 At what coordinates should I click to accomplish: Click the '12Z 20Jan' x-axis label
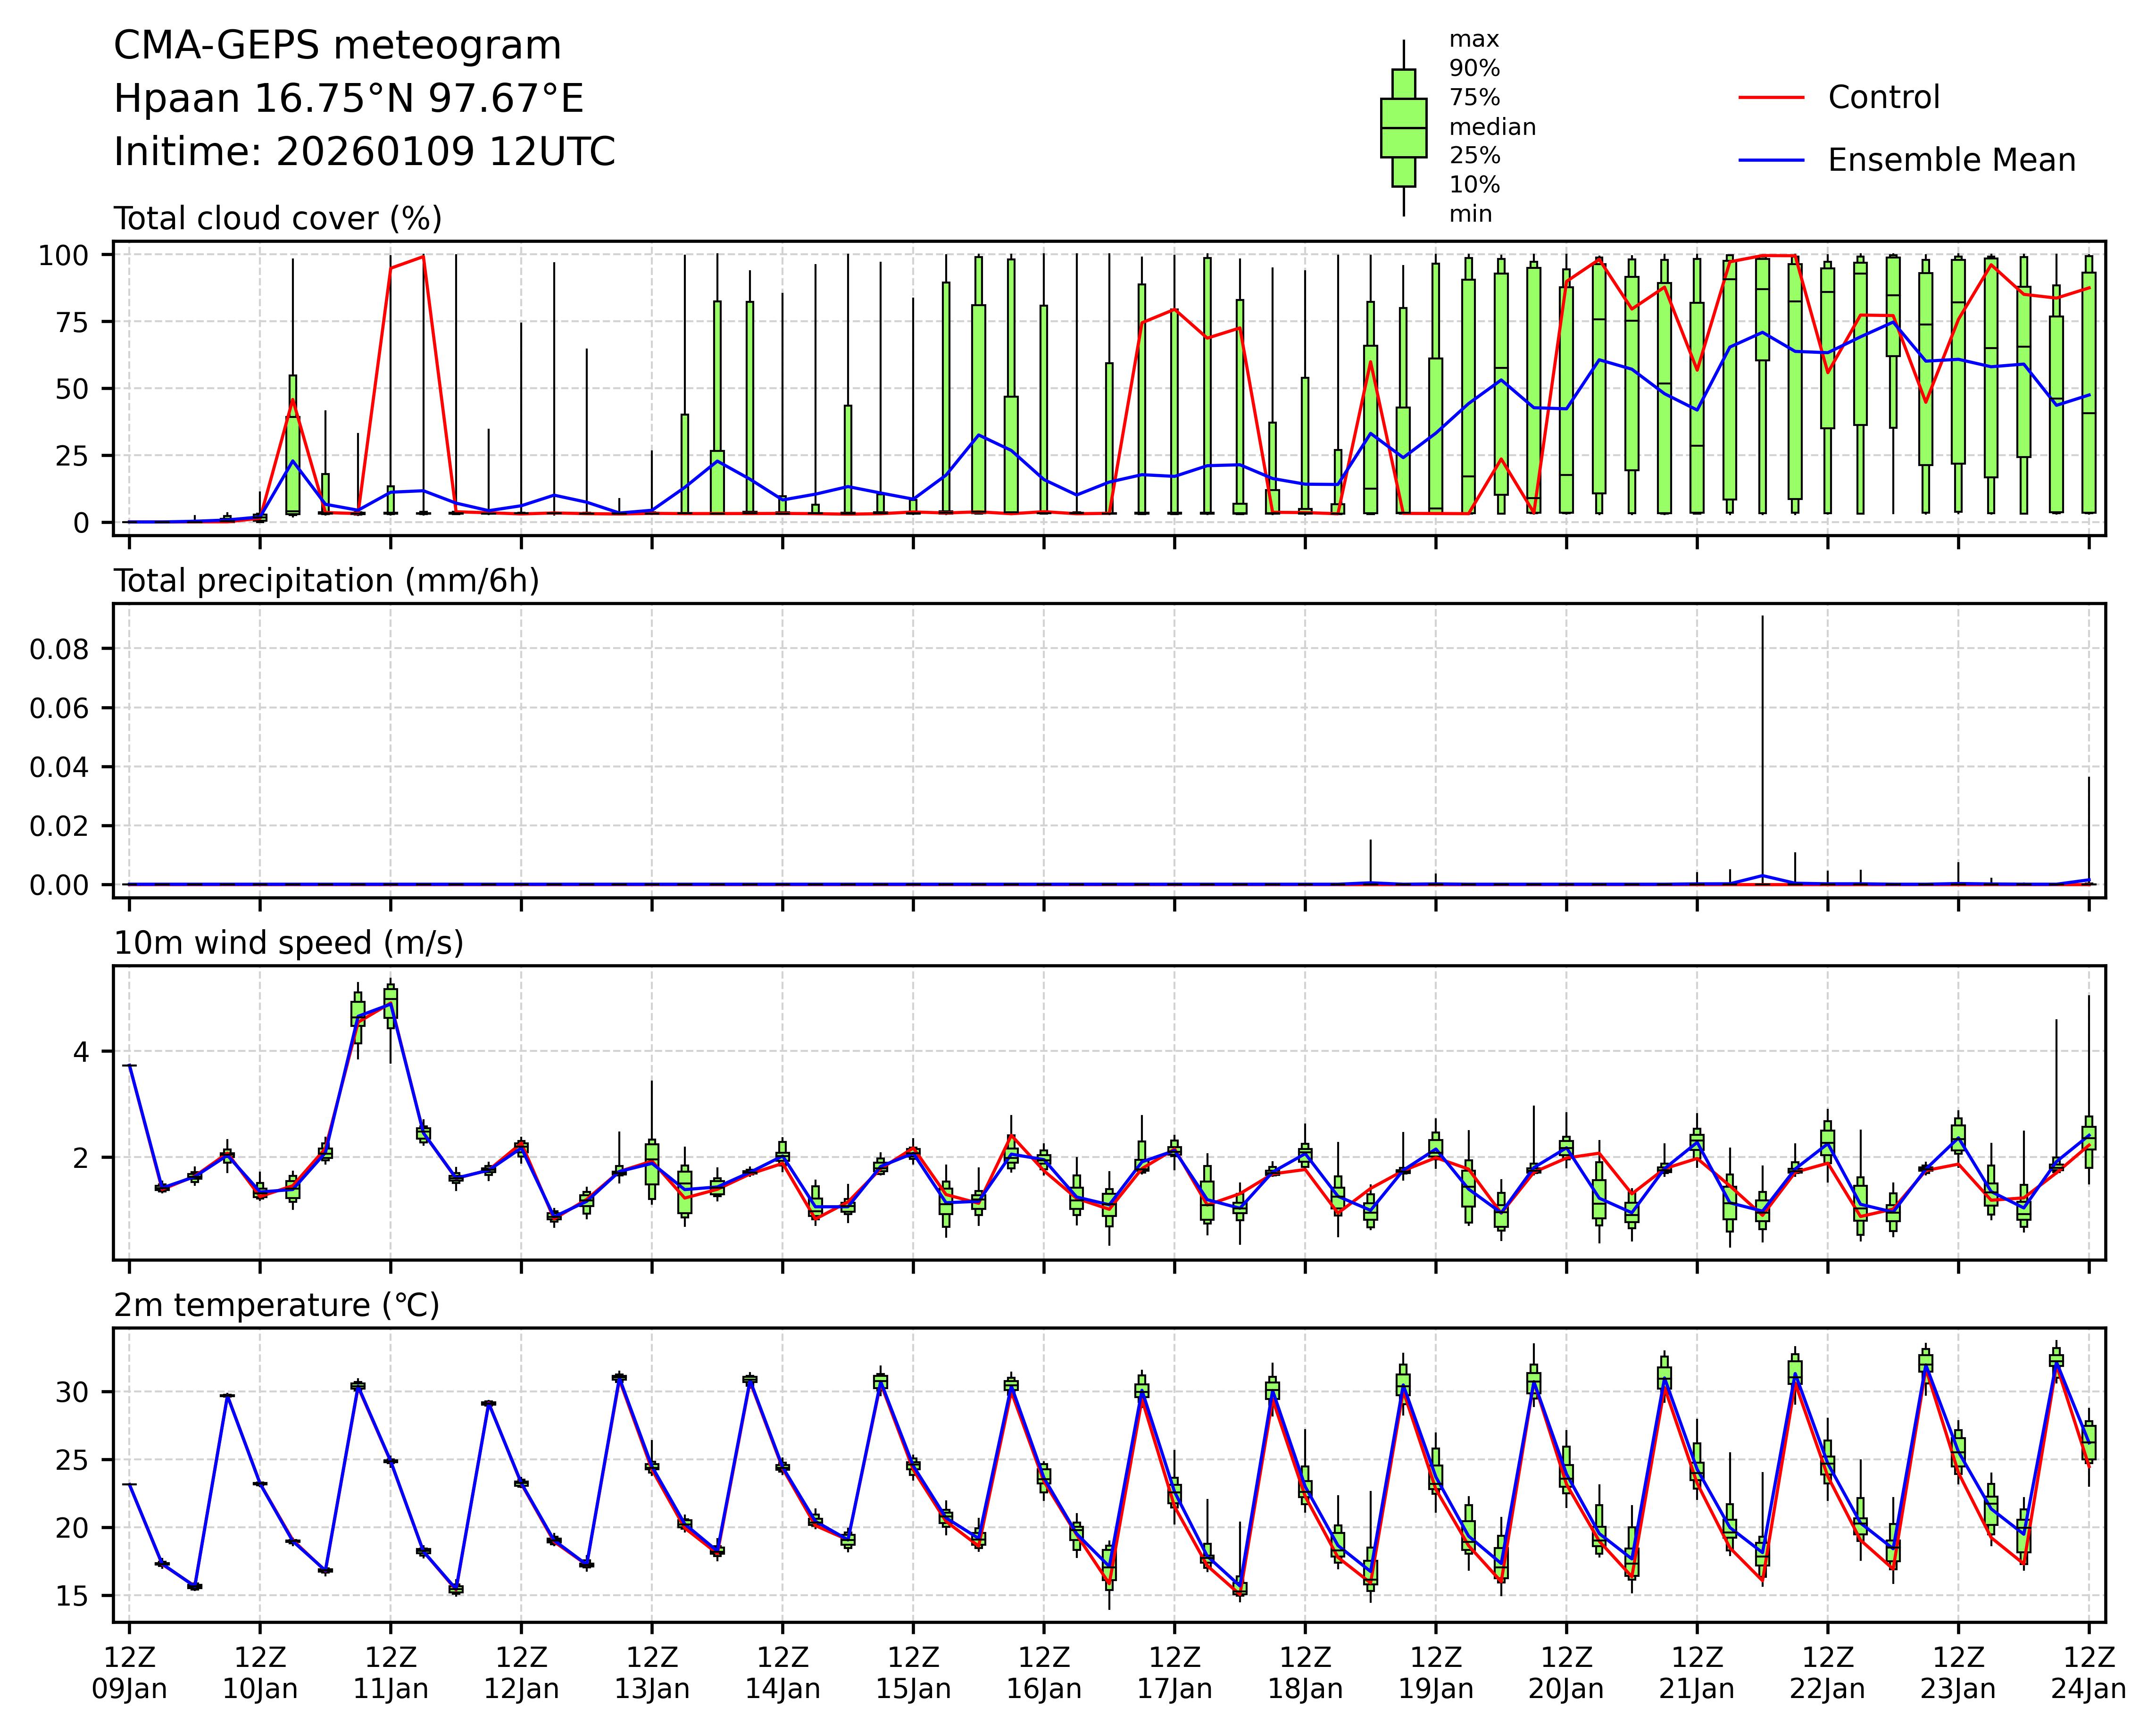point(1565,1673)
